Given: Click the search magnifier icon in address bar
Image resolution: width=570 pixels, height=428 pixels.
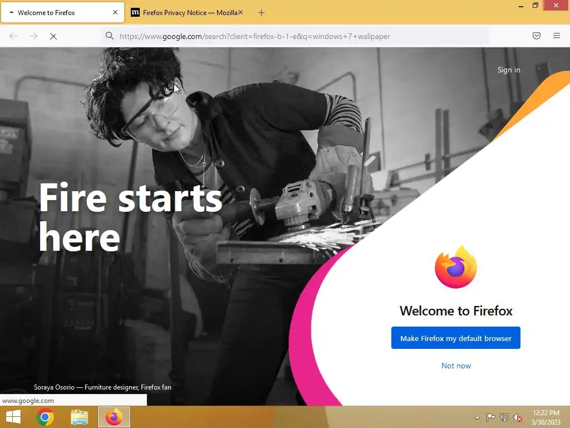Looking at the screenshot, I should click(110, 36).
